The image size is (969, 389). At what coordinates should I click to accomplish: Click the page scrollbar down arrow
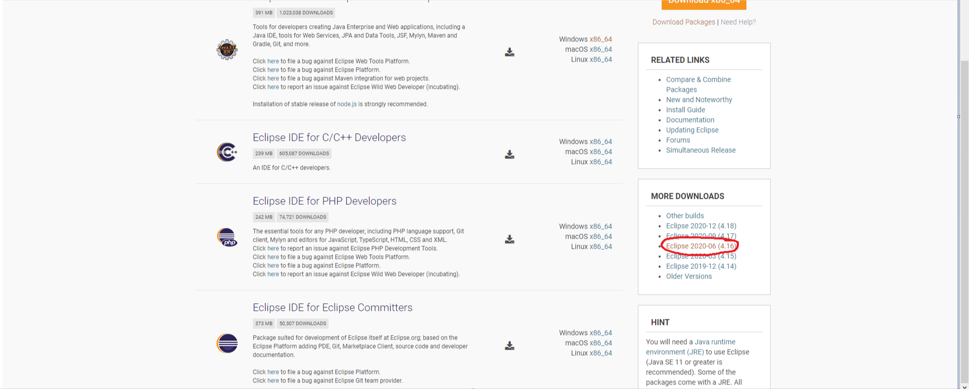click(x=964, y=386)
